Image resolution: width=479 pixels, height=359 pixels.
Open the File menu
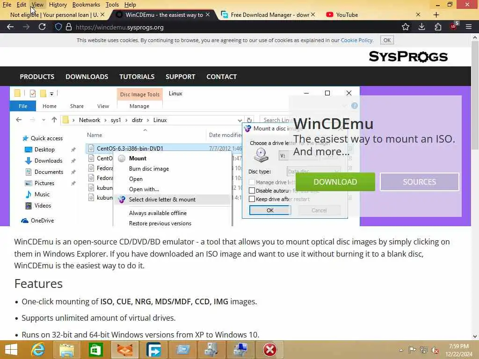[7, 5]
